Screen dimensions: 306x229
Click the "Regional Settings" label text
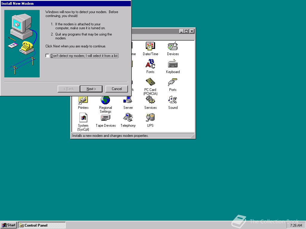[x=105, y=109]
